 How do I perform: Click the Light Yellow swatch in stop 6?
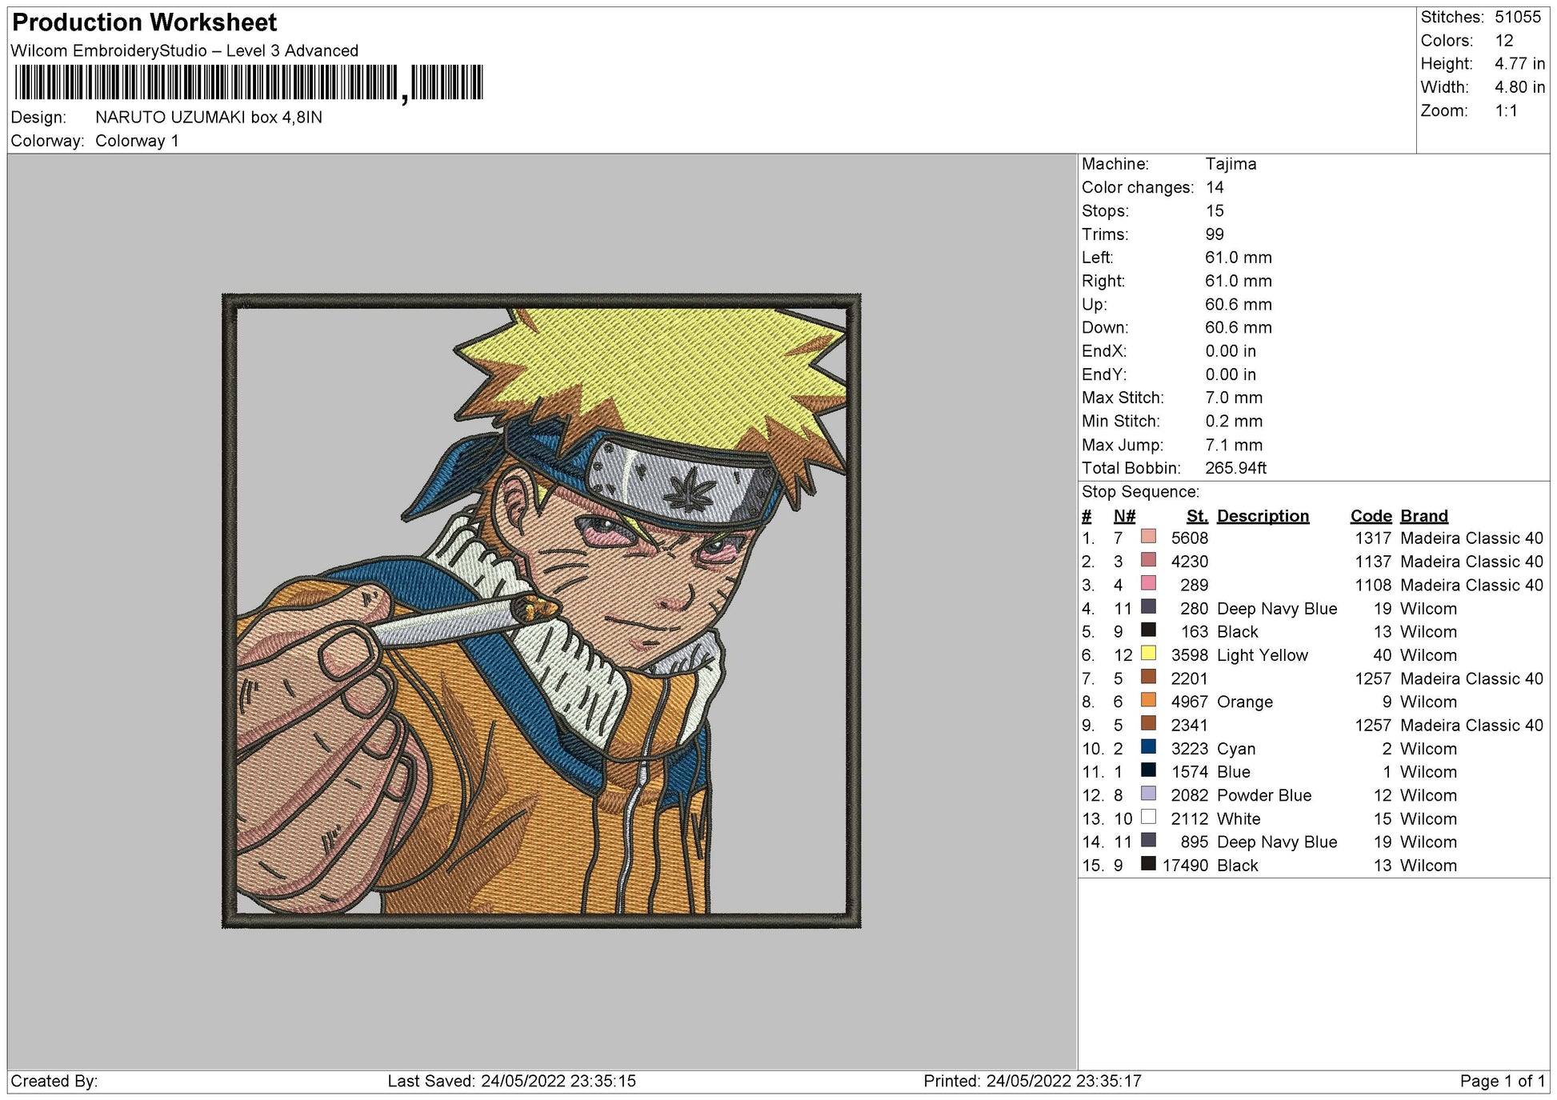tap(1150, 655)
